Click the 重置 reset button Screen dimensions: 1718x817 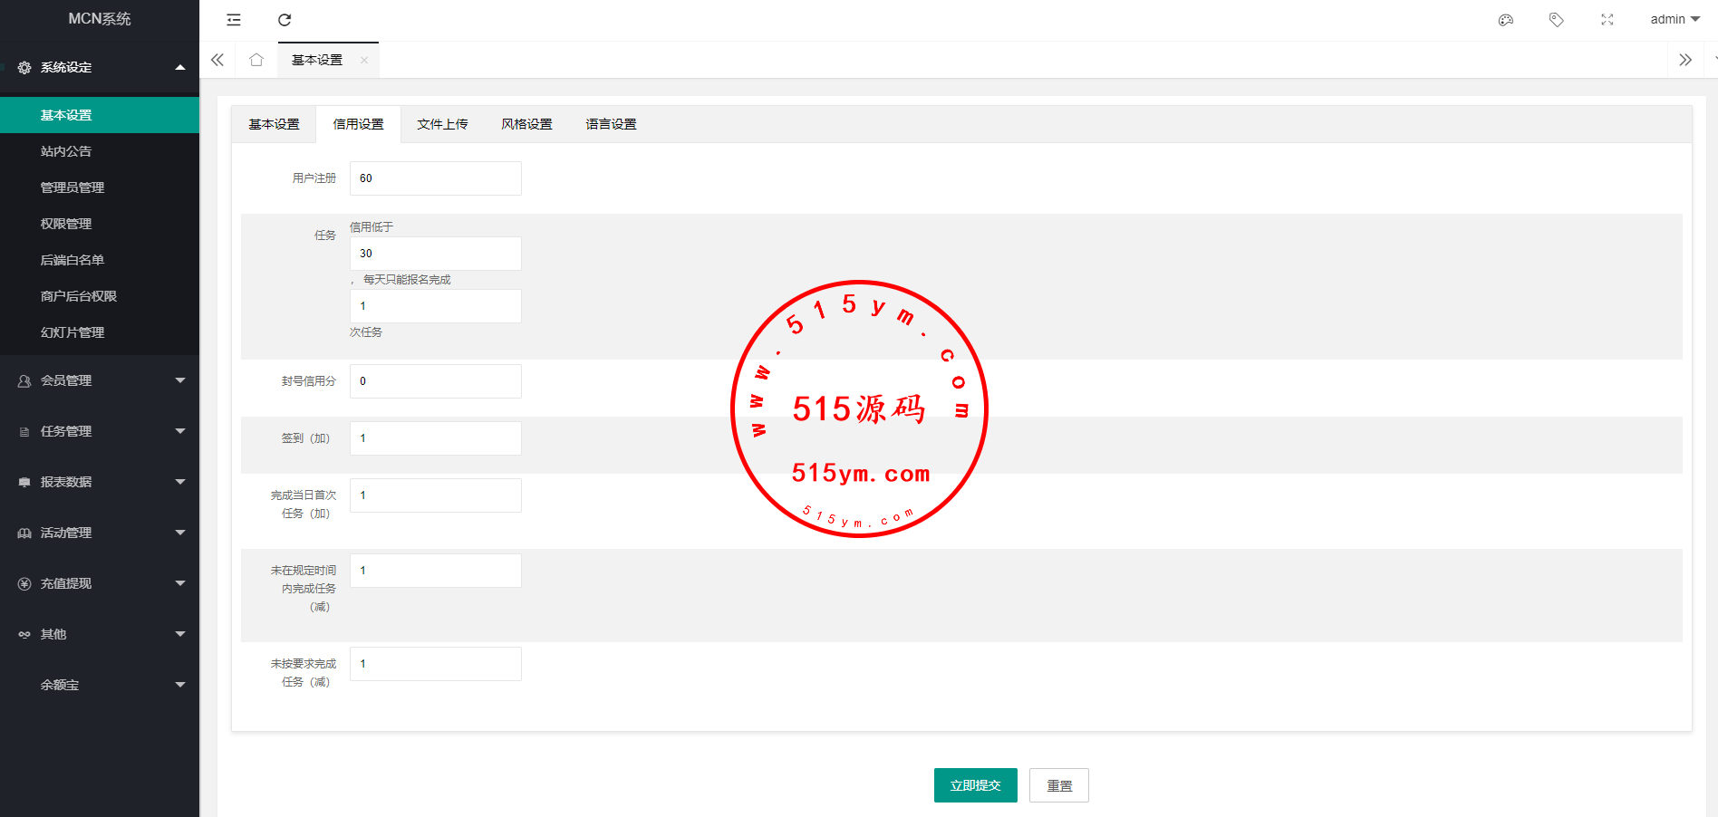tap(1059, 785)
